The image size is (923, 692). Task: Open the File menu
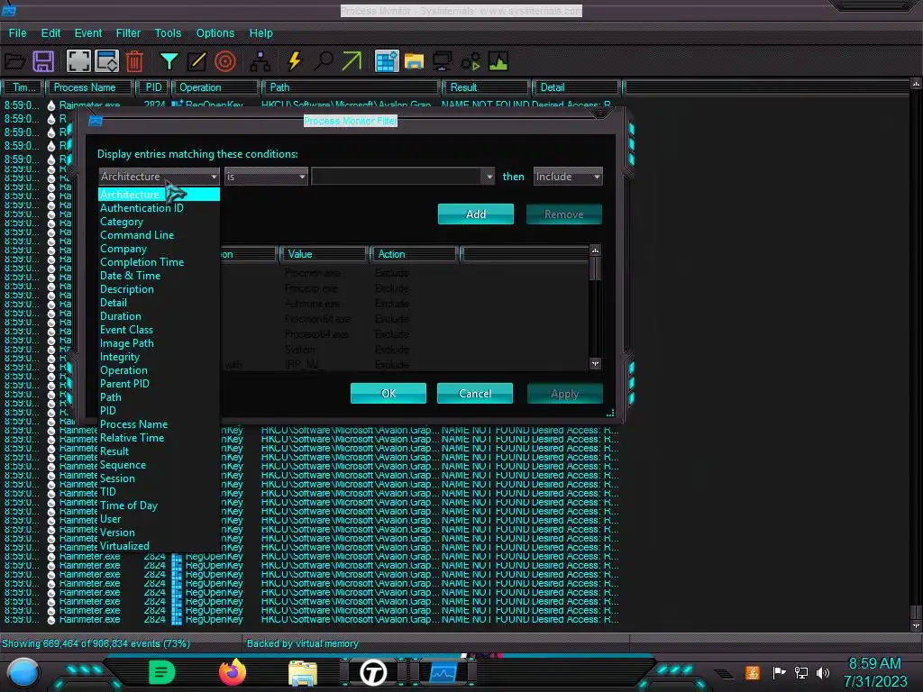(18, 33)
